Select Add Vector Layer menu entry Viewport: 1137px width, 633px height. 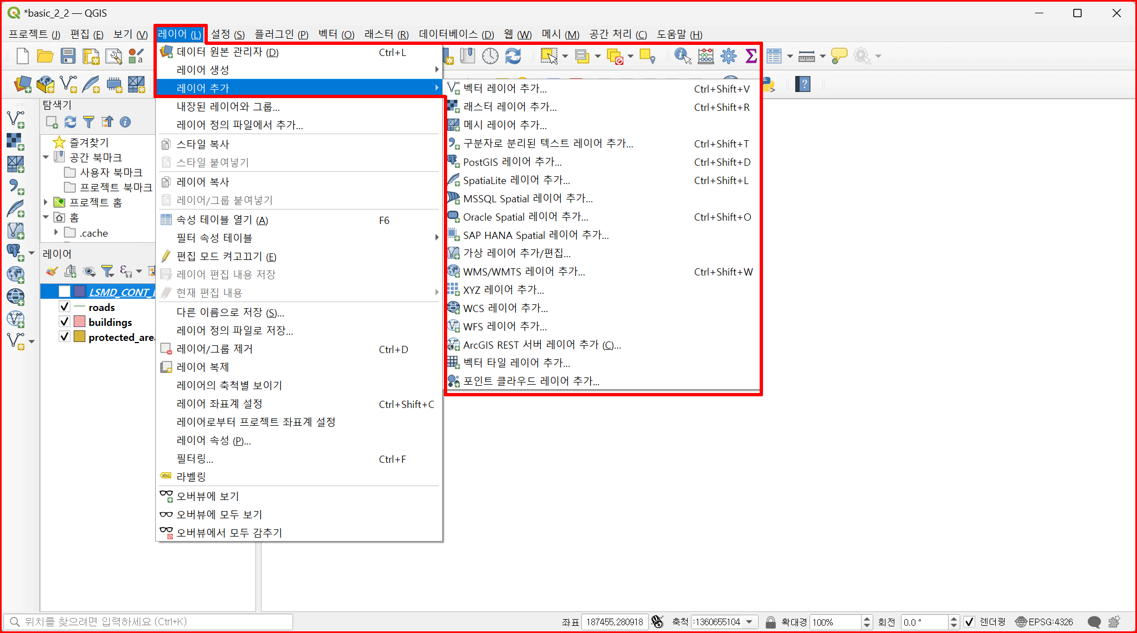(x=504, y=89)
